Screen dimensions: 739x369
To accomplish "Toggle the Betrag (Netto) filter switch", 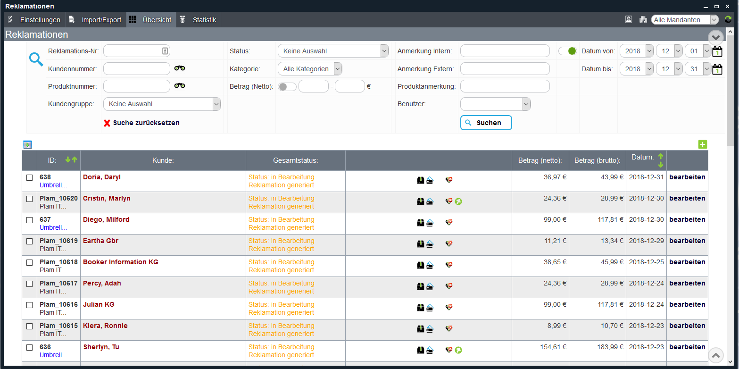I will 287,86.
